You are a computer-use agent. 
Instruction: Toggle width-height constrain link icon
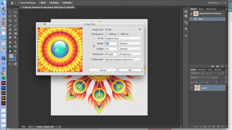click(94, 46)
